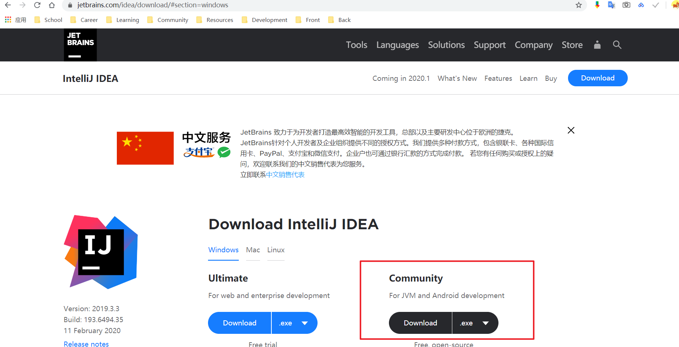Screen dimensions: 679x347
Task: Open the What's New page
Action: pos(457,78)
